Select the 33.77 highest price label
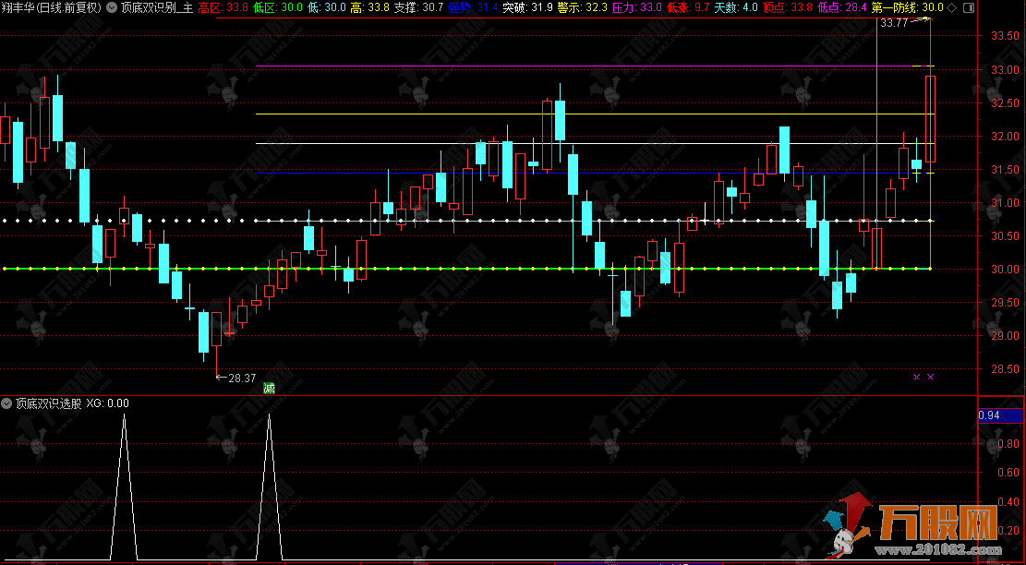This screenshot has width=1026, height=565. pos(893,22)
